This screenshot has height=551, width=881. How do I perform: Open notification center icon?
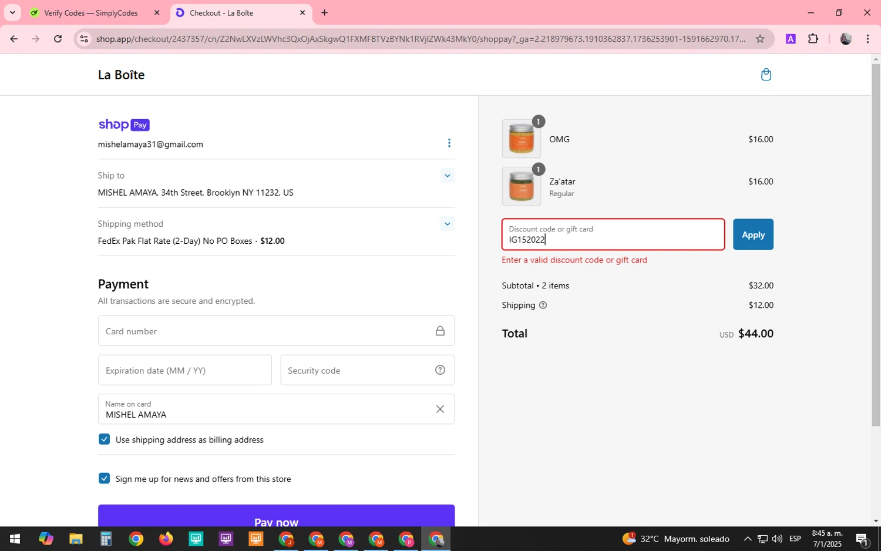click(862, 539)
